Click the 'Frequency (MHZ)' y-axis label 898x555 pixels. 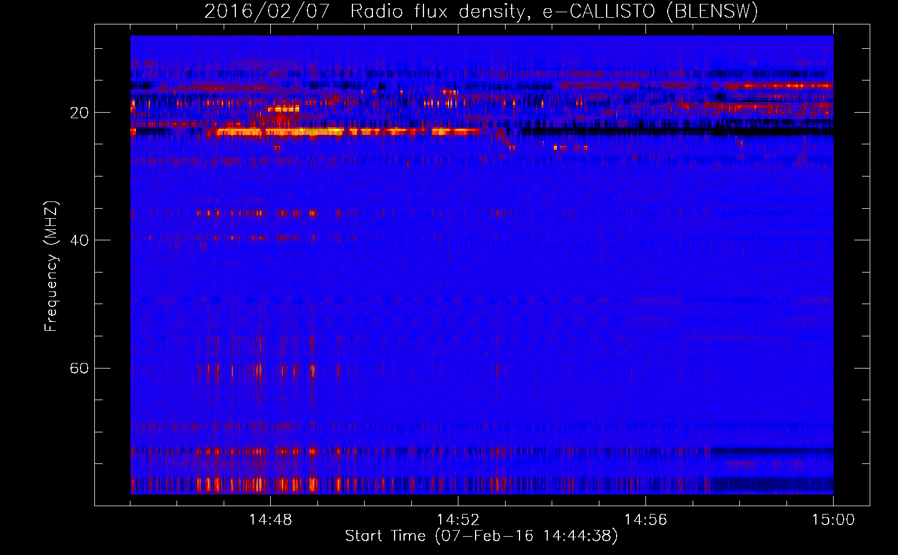(51, 266)
